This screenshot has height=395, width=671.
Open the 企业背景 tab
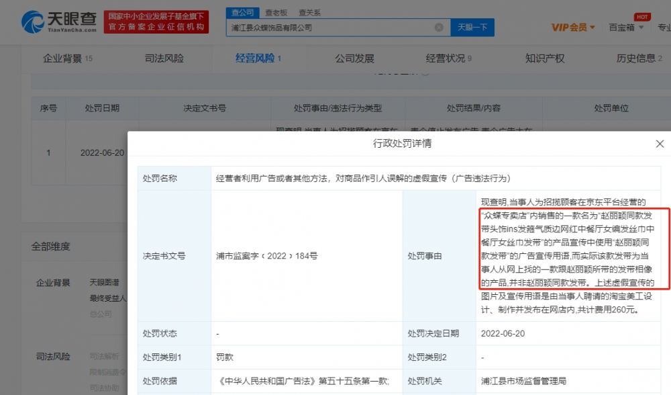click(67, 58)
